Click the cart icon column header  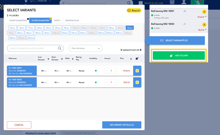(x=137, y=58)
